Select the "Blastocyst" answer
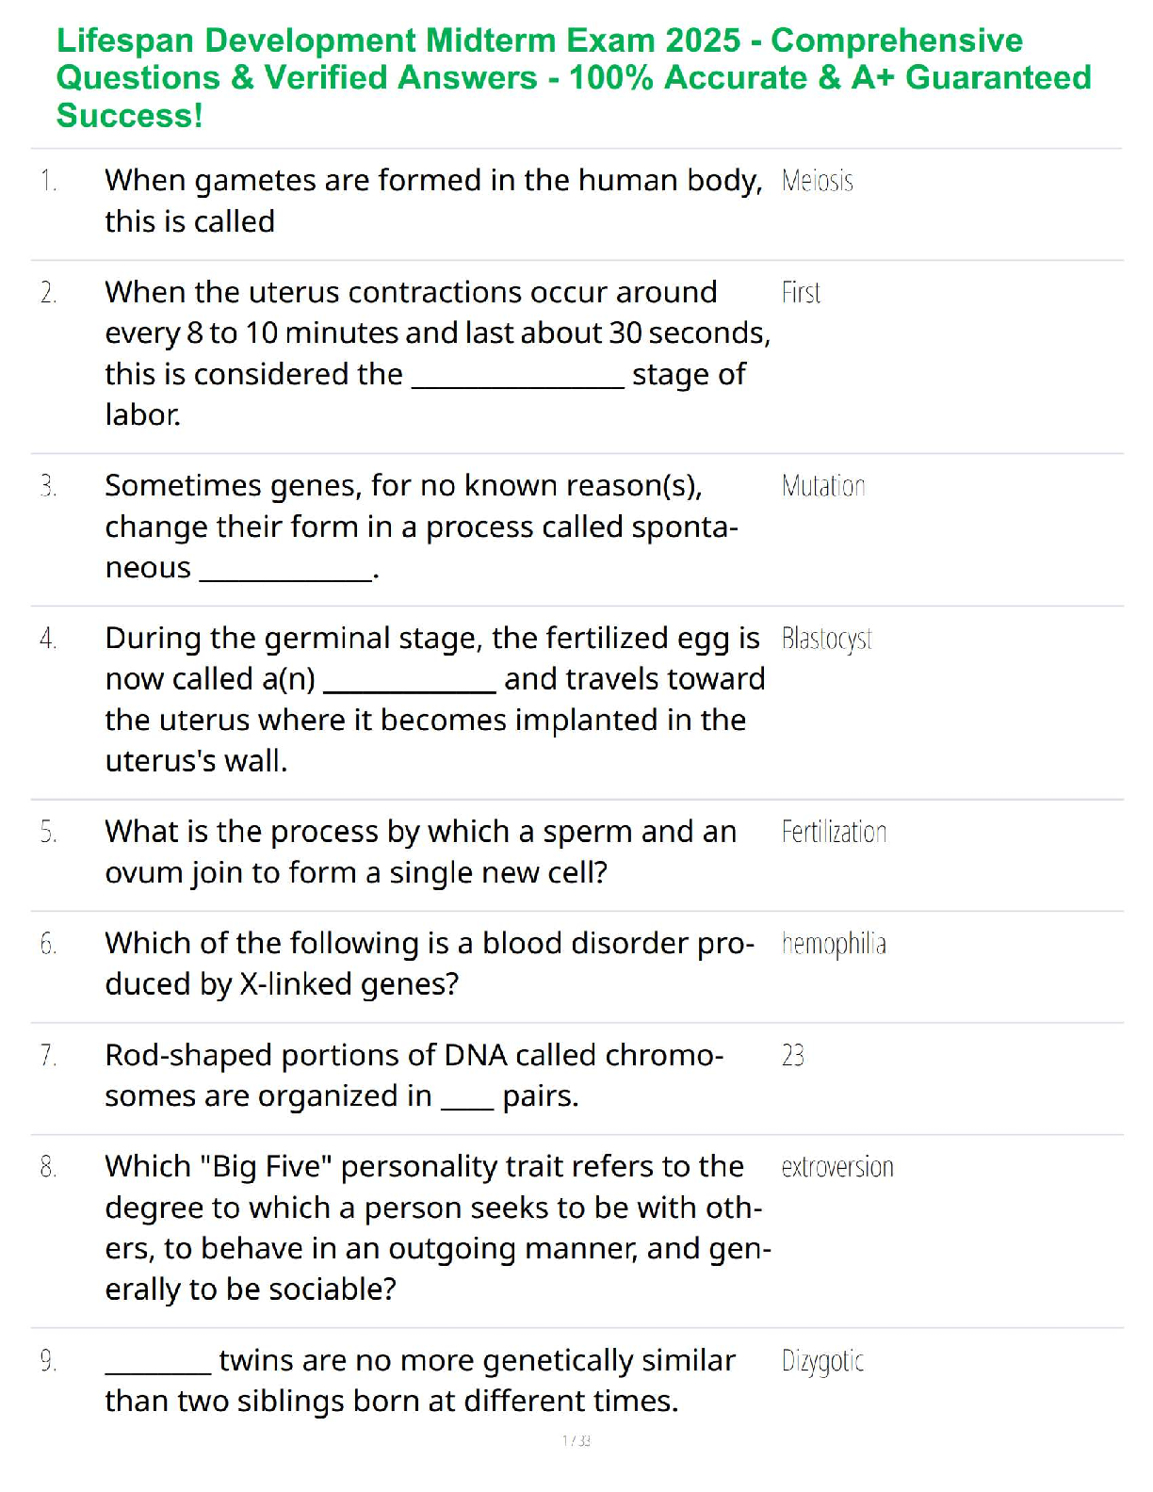1153x1492 pixels. (x=826, y=639)
